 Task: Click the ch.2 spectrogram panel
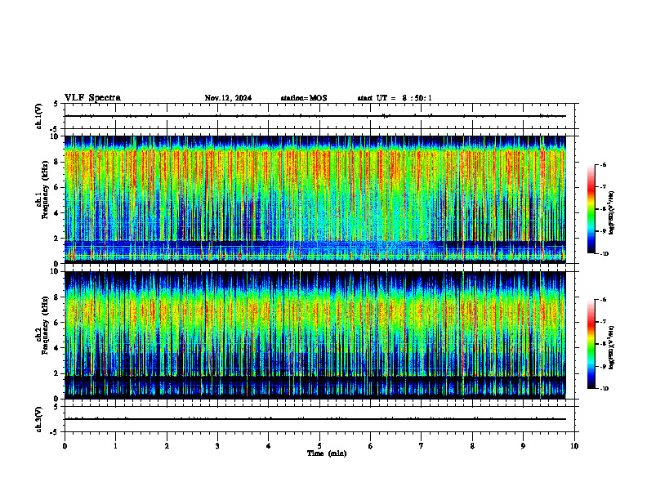(x=315, y=335)
